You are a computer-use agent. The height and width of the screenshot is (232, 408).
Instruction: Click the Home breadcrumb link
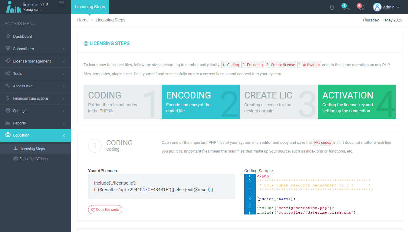click(83, 20)
